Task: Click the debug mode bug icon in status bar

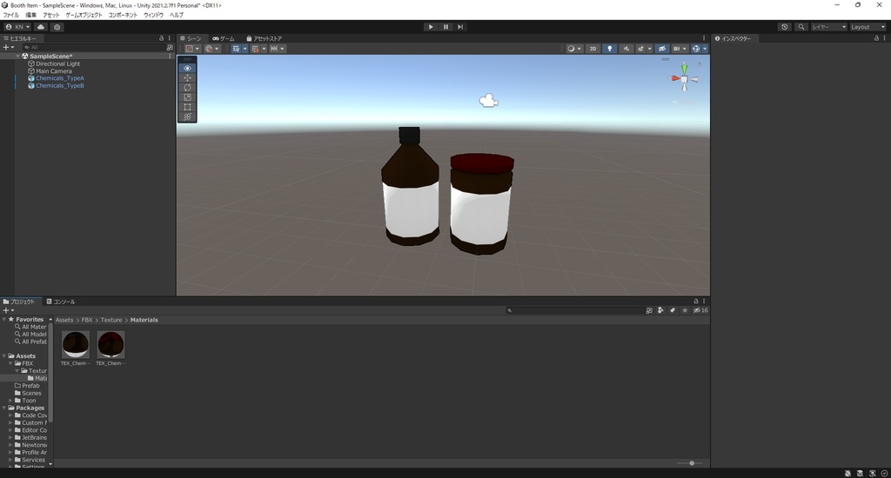Action: (847, 473)
